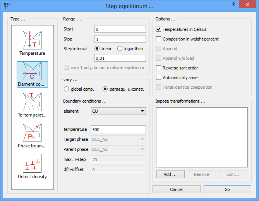Click the help question mark icon
The height and width of the screenshot is (201, 259).
pyautogui.click(x=233, y=5)
